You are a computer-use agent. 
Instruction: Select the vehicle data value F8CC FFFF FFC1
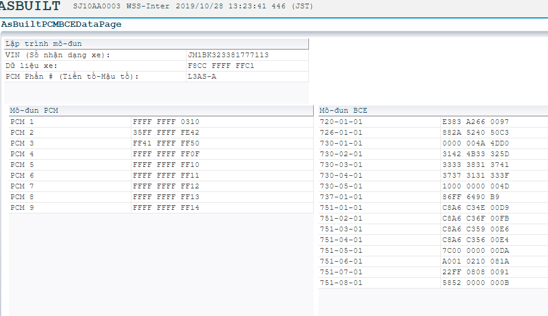(221, 66)
